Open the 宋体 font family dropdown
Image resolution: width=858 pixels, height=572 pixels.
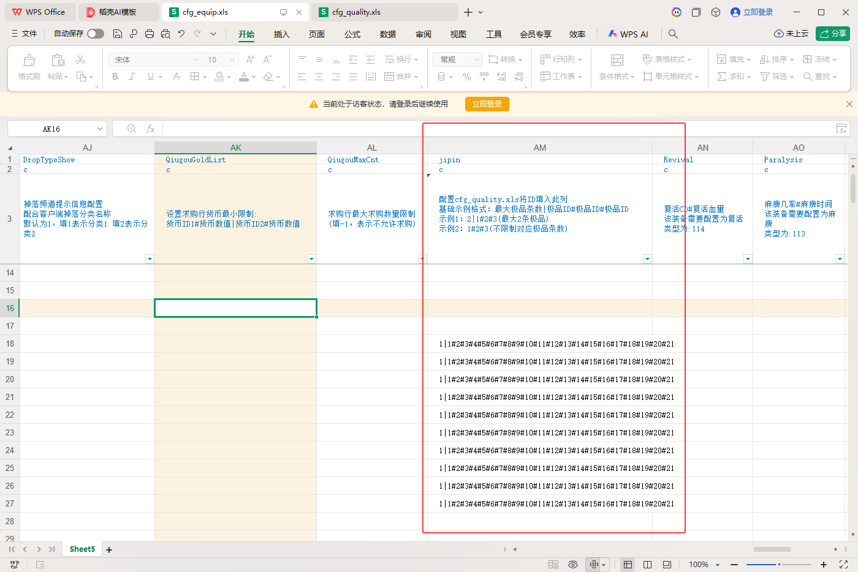(154, 59)
